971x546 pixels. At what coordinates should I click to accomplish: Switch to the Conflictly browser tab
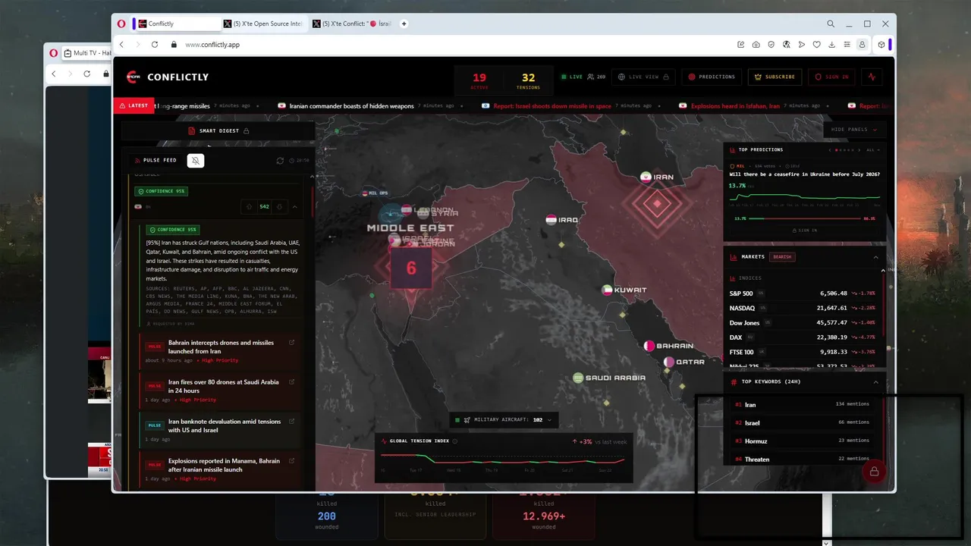(178, 24)
